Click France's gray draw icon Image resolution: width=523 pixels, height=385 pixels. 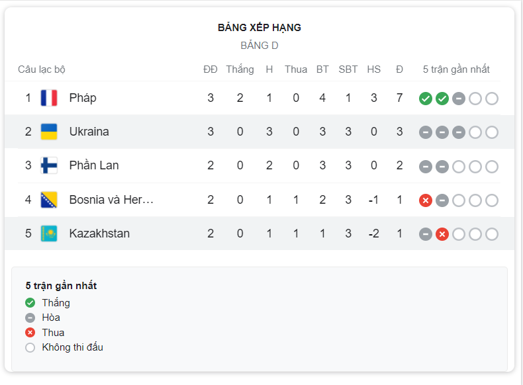[x=459, y=99]
